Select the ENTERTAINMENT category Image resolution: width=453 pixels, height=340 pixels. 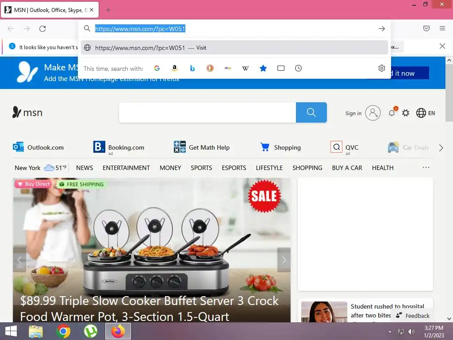(x=126, y=168)
